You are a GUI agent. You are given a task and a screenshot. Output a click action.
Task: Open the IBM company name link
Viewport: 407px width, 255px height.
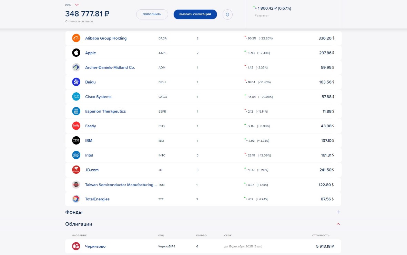(89, 140)
